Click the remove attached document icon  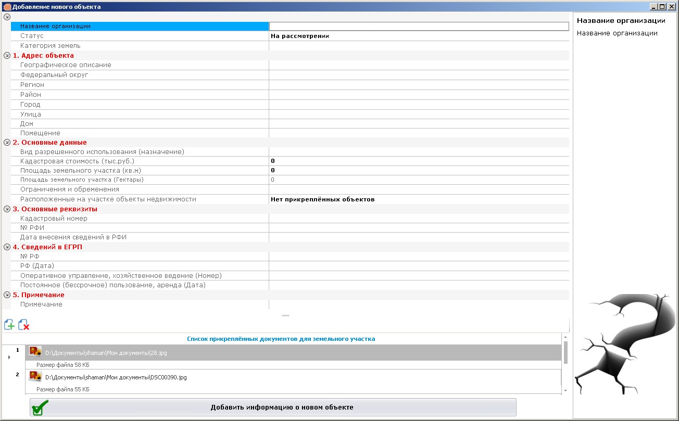[24, 325]
